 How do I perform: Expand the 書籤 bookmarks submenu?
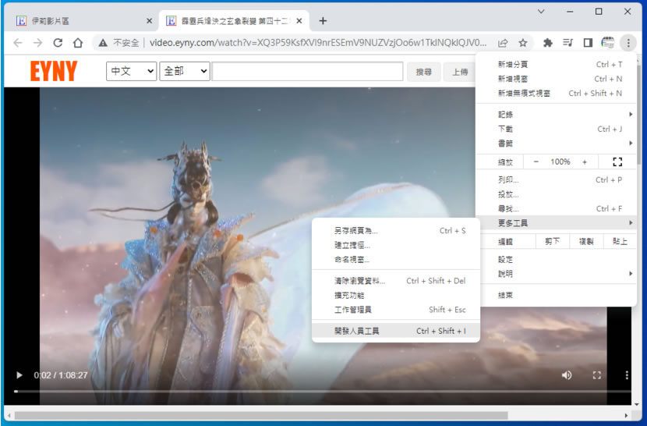coord(555,144)
